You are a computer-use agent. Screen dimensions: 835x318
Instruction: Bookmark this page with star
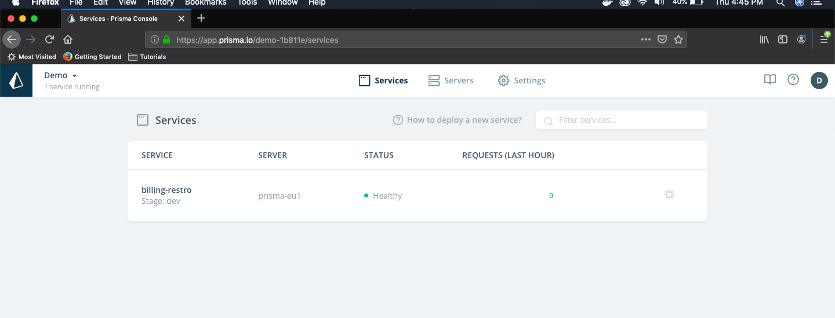(x=678, y=40)
